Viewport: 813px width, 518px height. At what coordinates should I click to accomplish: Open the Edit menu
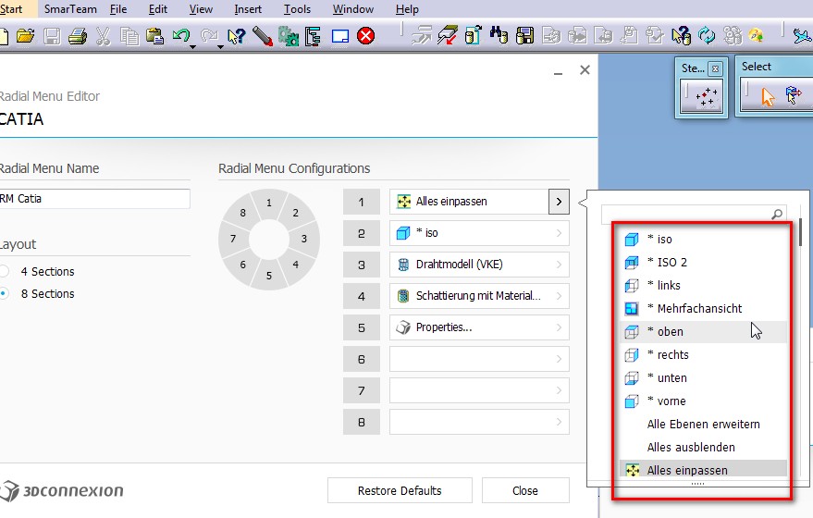157,9
